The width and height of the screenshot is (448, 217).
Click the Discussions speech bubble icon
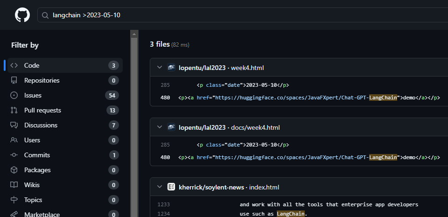[x=14, y=125]
